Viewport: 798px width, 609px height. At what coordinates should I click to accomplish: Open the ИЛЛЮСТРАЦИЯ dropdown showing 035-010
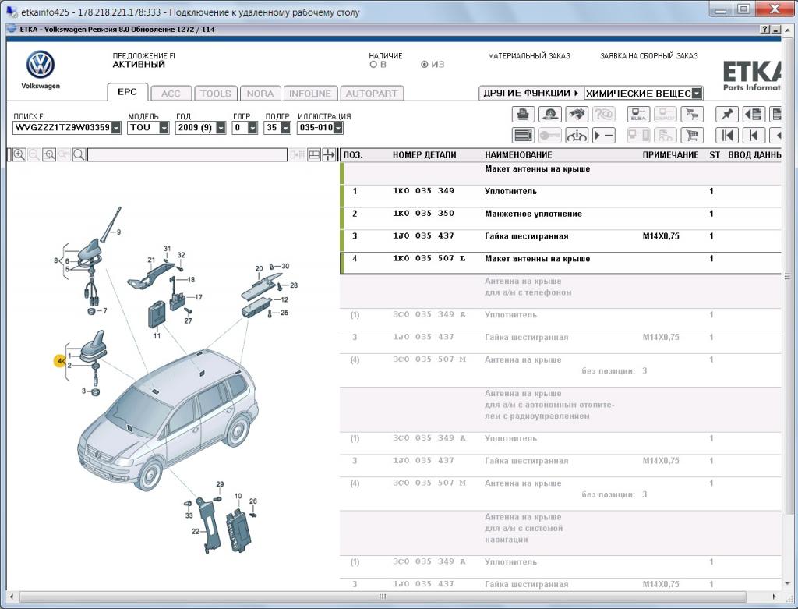pyautogui.click(x=338, y=128)
